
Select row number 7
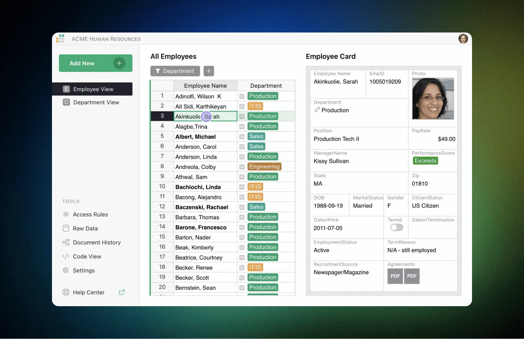pyautogui.click(x=162, y=156)
